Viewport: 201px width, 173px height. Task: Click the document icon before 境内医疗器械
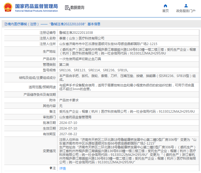tap(6, 24)
